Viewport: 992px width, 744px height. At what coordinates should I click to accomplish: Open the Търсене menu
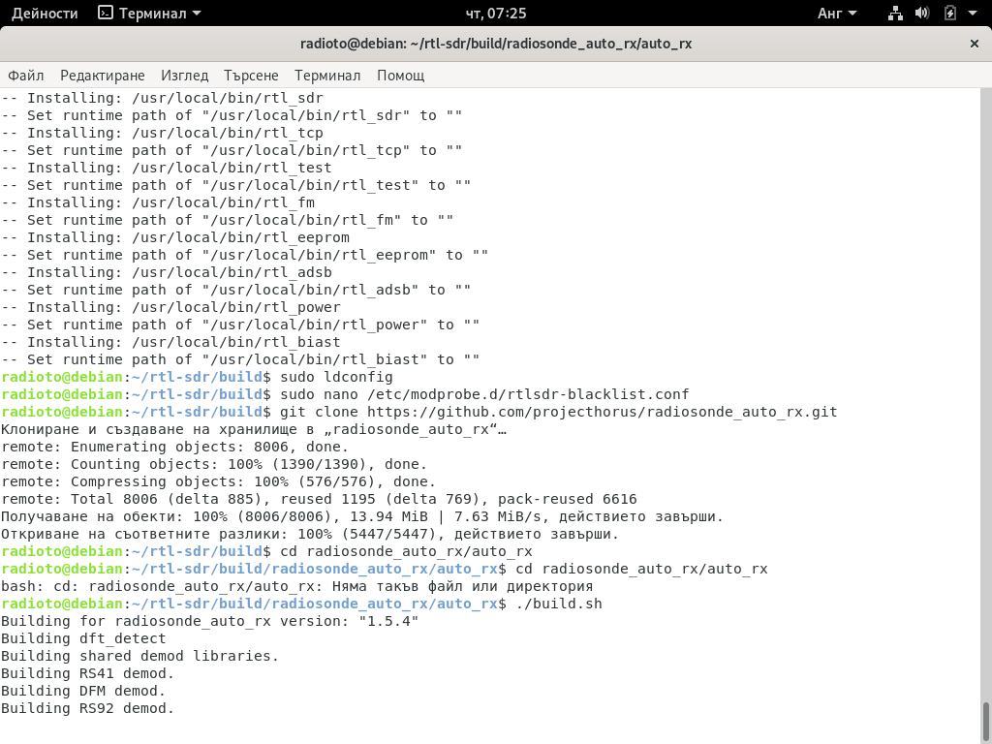tap(251, 76)
